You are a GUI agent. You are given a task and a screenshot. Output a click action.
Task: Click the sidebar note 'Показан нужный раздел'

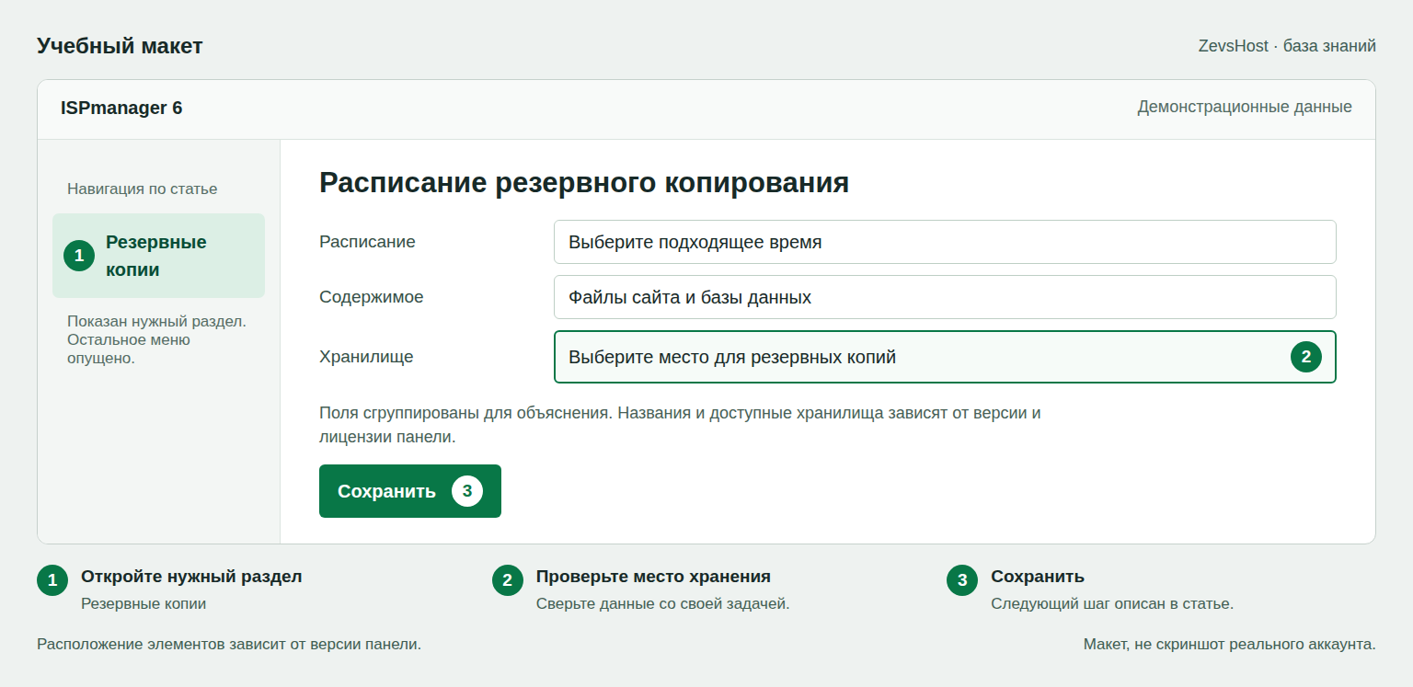coord(156,322)
